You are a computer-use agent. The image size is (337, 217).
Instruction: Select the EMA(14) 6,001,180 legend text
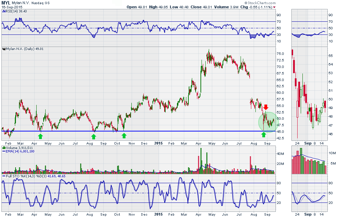[x=20, y=151]
